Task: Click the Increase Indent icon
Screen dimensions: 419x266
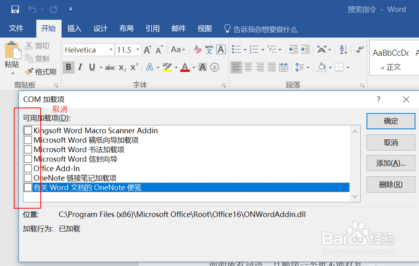Action: (305, 50)
